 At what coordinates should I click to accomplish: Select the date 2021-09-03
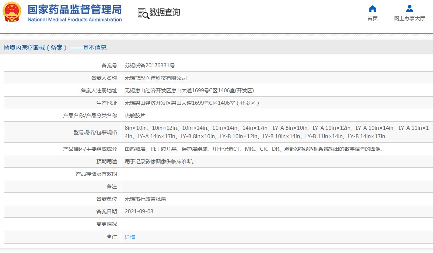tap(139, 211)
